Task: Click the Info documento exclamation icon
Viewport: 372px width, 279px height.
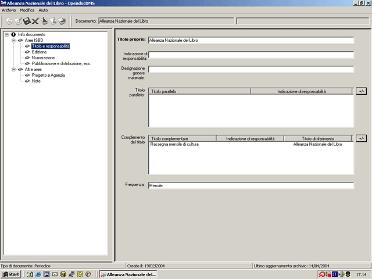Action: click(x=13, y=34)
